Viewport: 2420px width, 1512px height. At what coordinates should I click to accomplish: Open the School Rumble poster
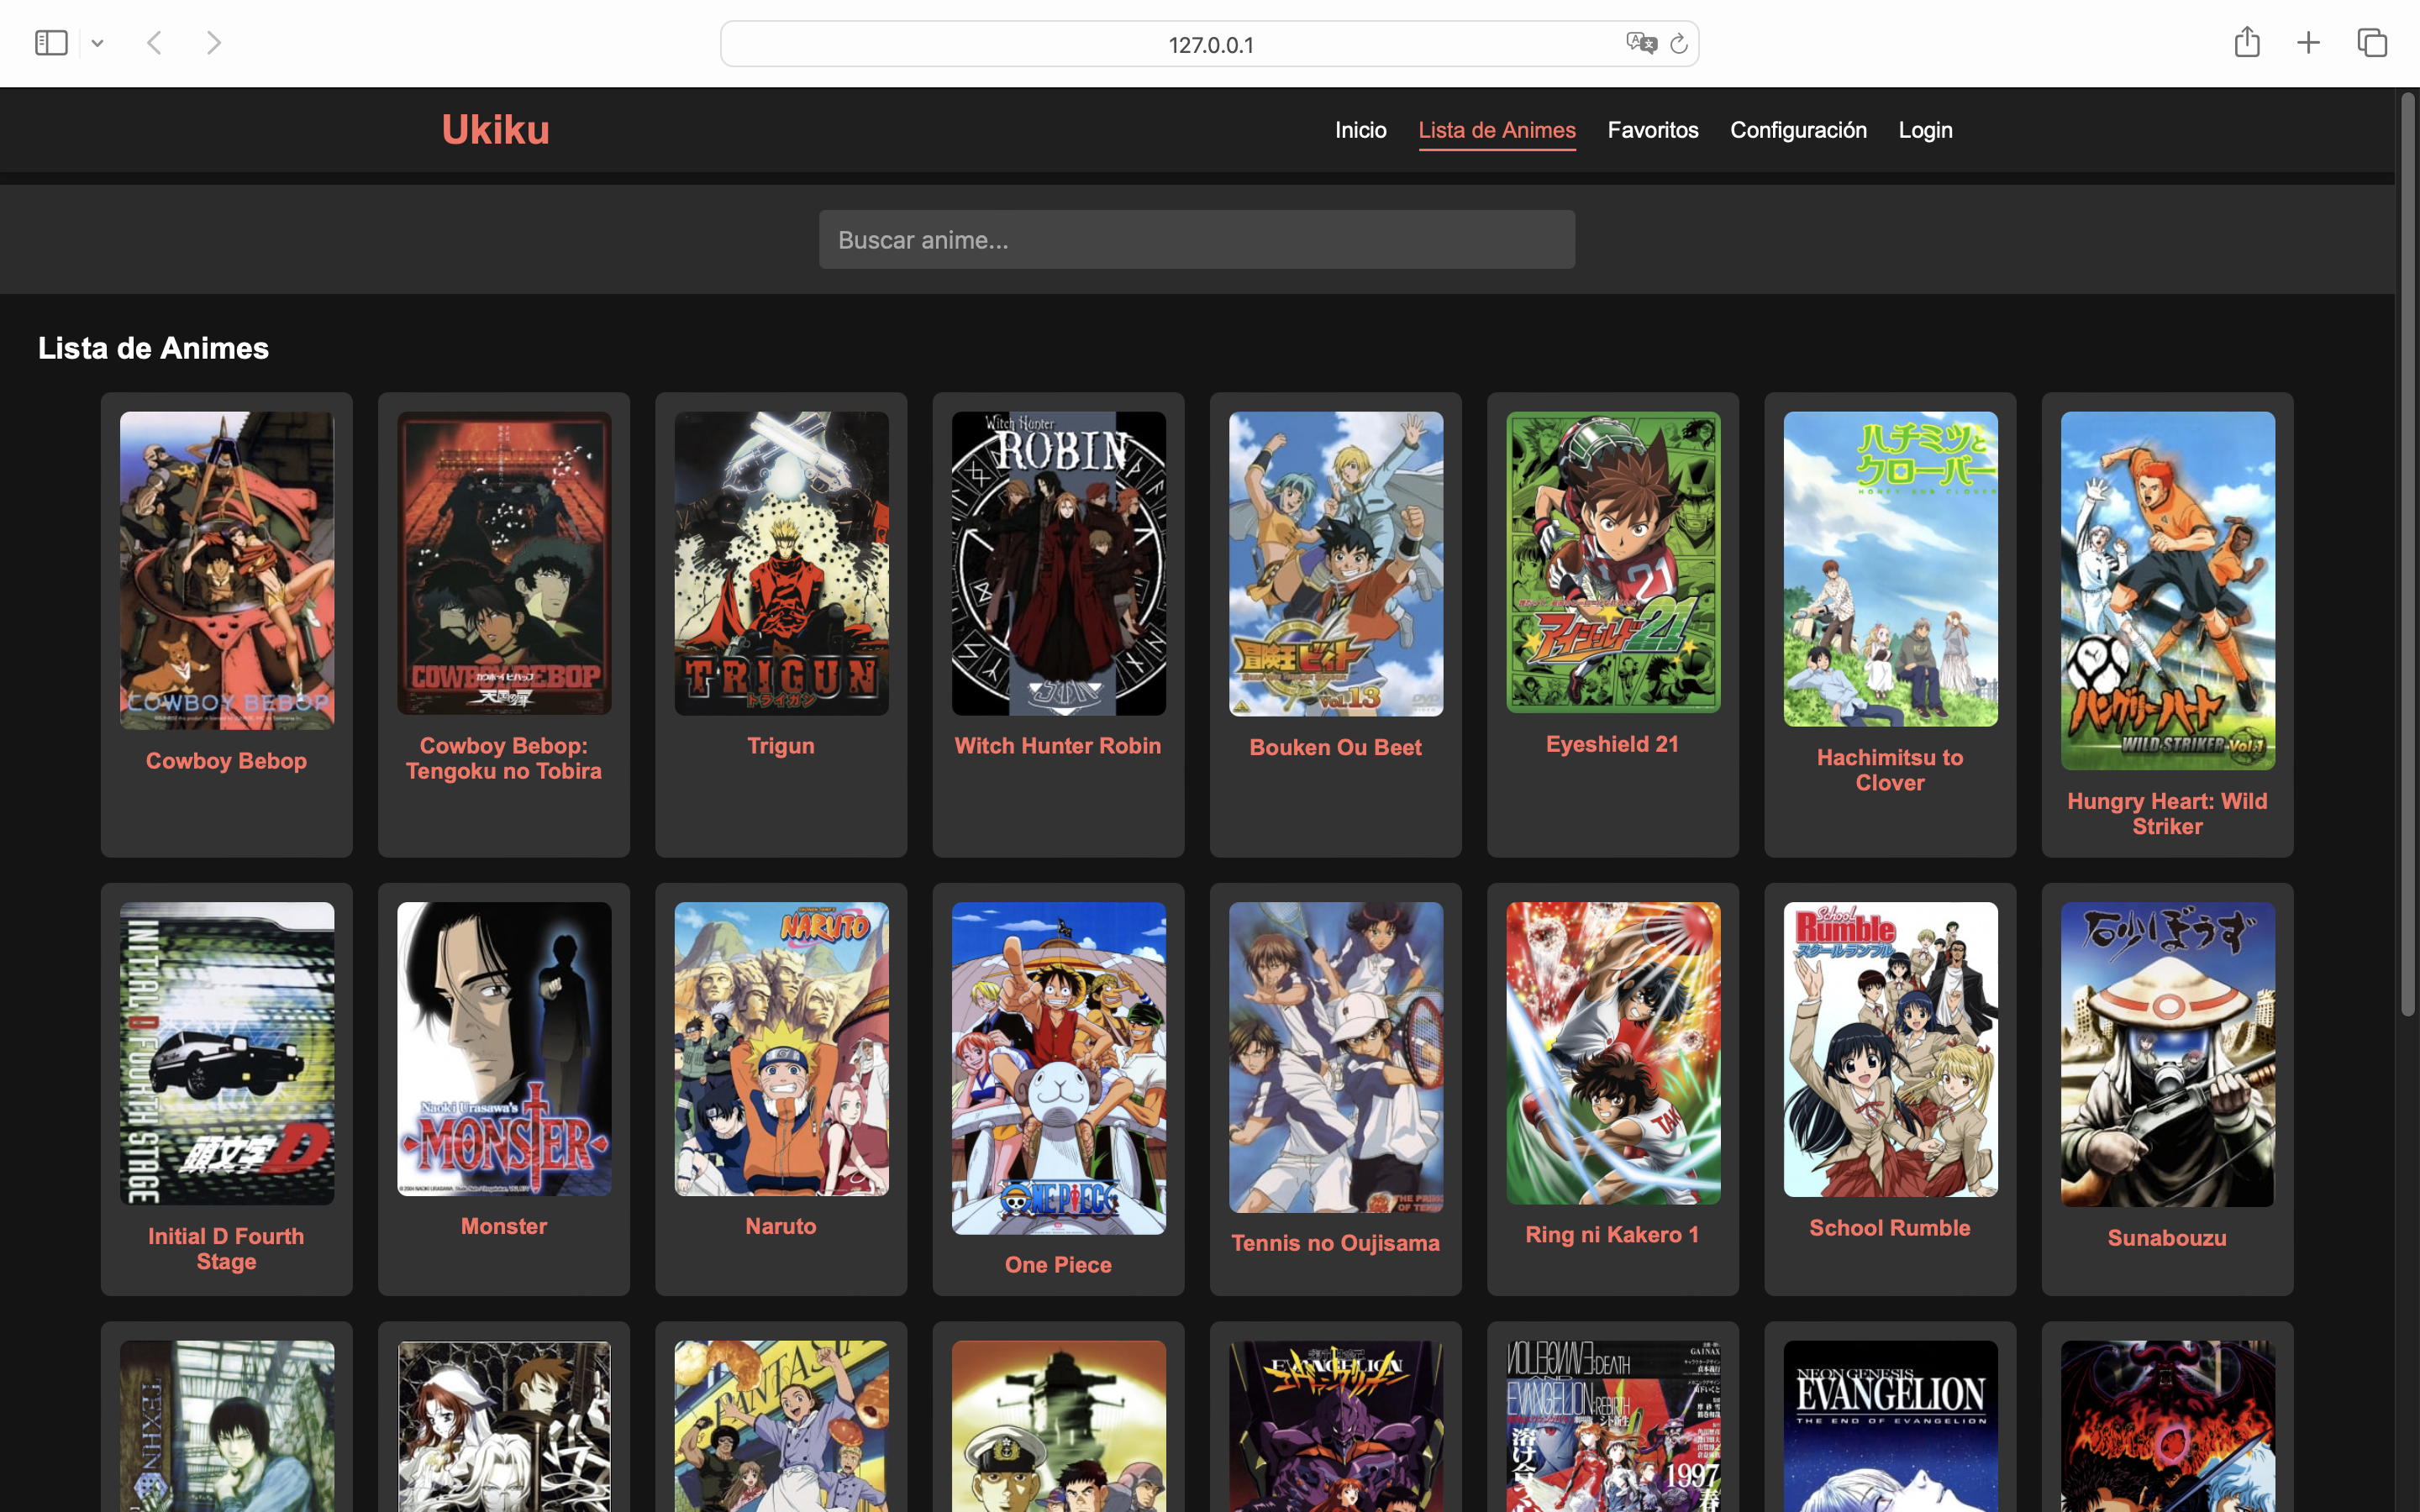pos(1890,1050)
